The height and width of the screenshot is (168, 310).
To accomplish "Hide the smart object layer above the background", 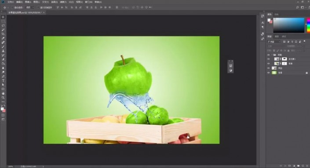I will click(x=268, y=68).
